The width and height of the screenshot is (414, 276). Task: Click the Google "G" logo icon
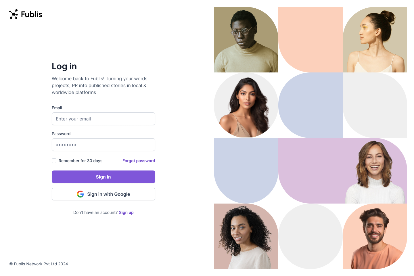click(80, 194)
